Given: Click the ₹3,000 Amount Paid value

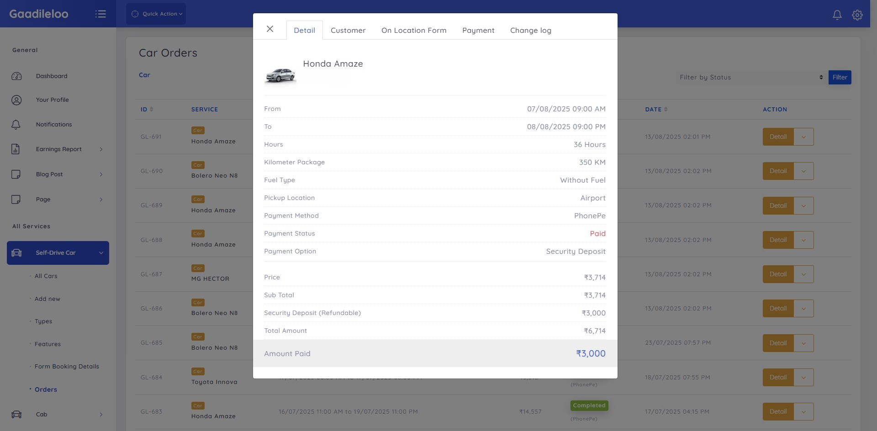Looking at the screenshot, I should pos(591,353).
